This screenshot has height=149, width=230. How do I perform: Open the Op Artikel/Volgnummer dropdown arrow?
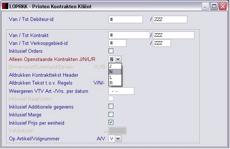click(118, 139)
